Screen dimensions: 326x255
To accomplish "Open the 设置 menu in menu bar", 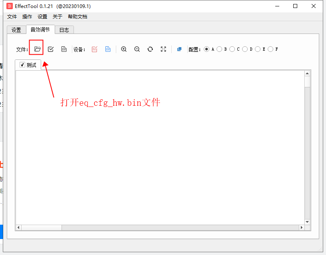I will [x=42, y=17].
